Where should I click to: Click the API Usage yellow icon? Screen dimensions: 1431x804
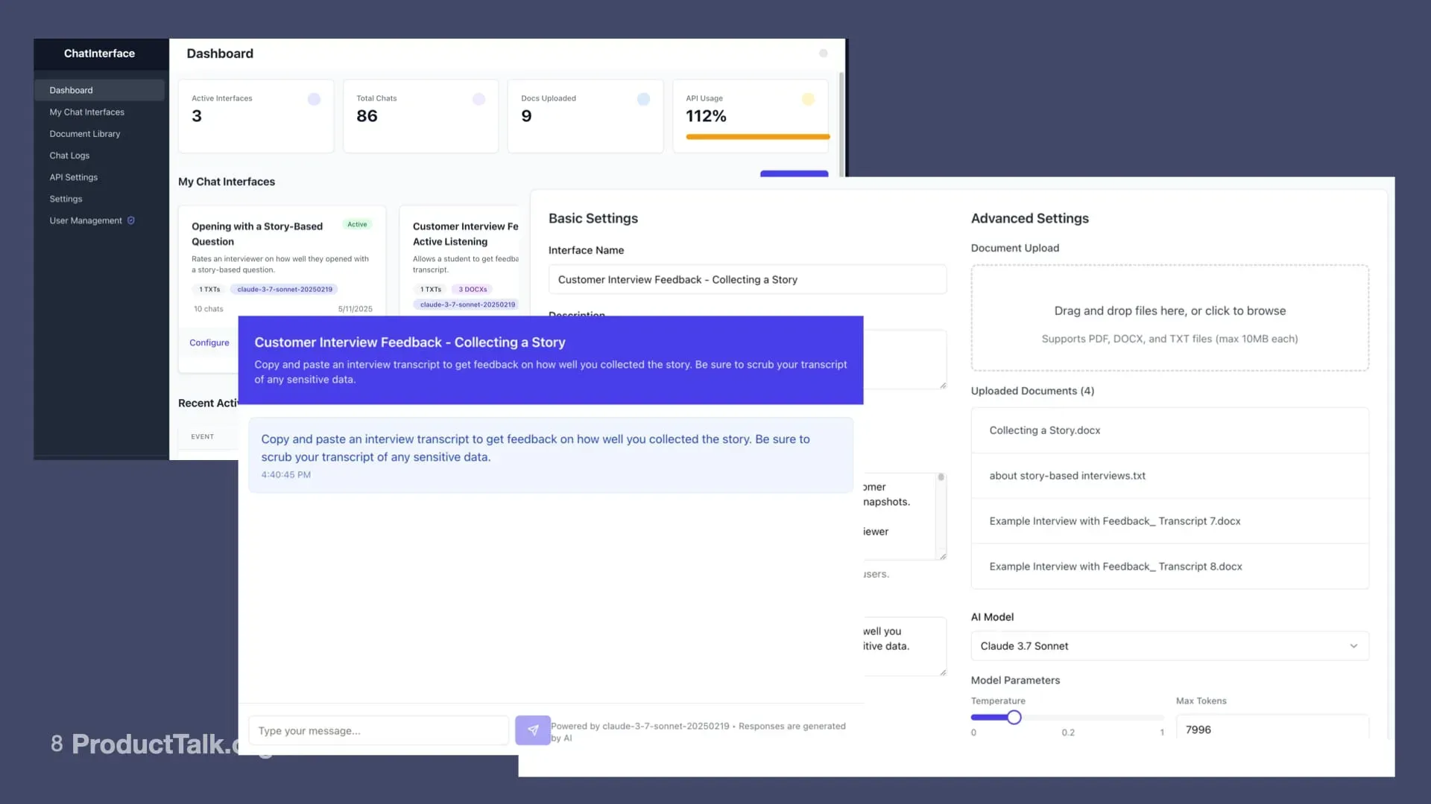(x=809, y=98)
